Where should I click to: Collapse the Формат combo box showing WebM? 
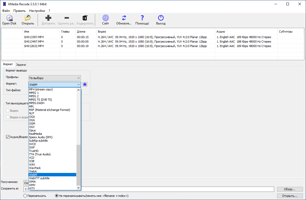[x=55, y=84]
